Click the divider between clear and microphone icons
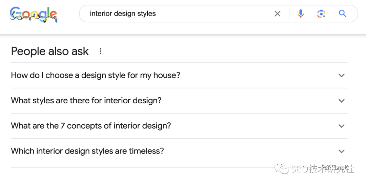 pyautogui.click(x=289, y=14)
